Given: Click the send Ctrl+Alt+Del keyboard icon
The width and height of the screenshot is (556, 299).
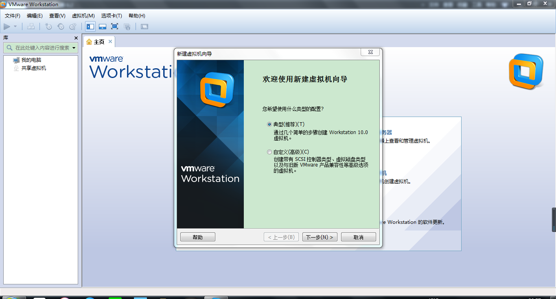Looking at the screenshot, I should [31, 26].
